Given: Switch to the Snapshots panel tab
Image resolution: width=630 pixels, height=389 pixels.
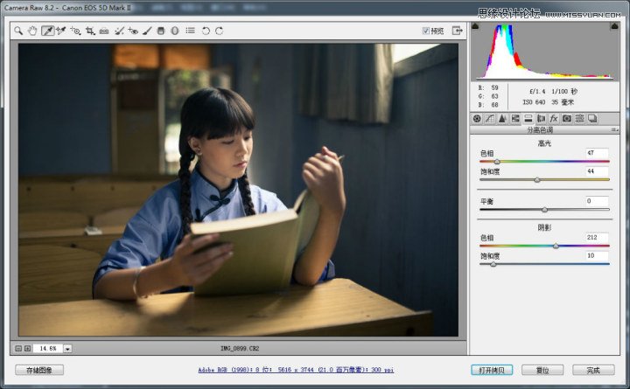Looking at the screenshot, I should point(592,118).
